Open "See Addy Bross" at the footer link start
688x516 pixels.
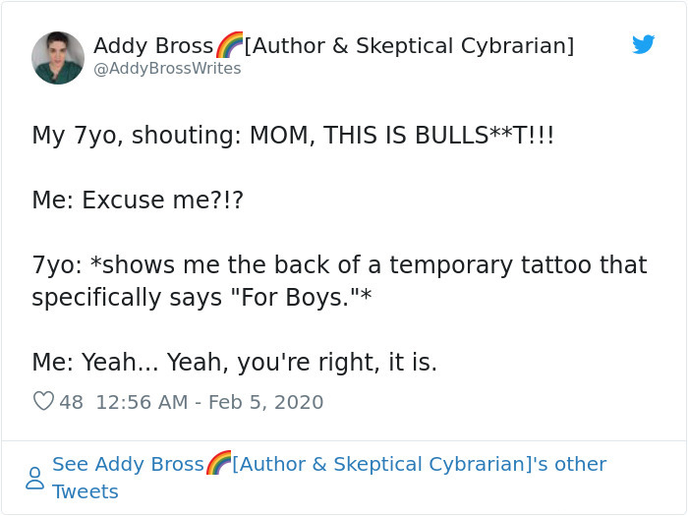[128, 464]
